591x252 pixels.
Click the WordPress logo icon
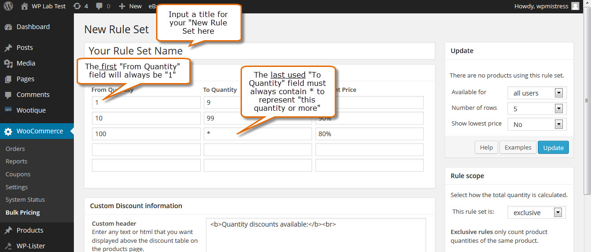coord(9,6)
